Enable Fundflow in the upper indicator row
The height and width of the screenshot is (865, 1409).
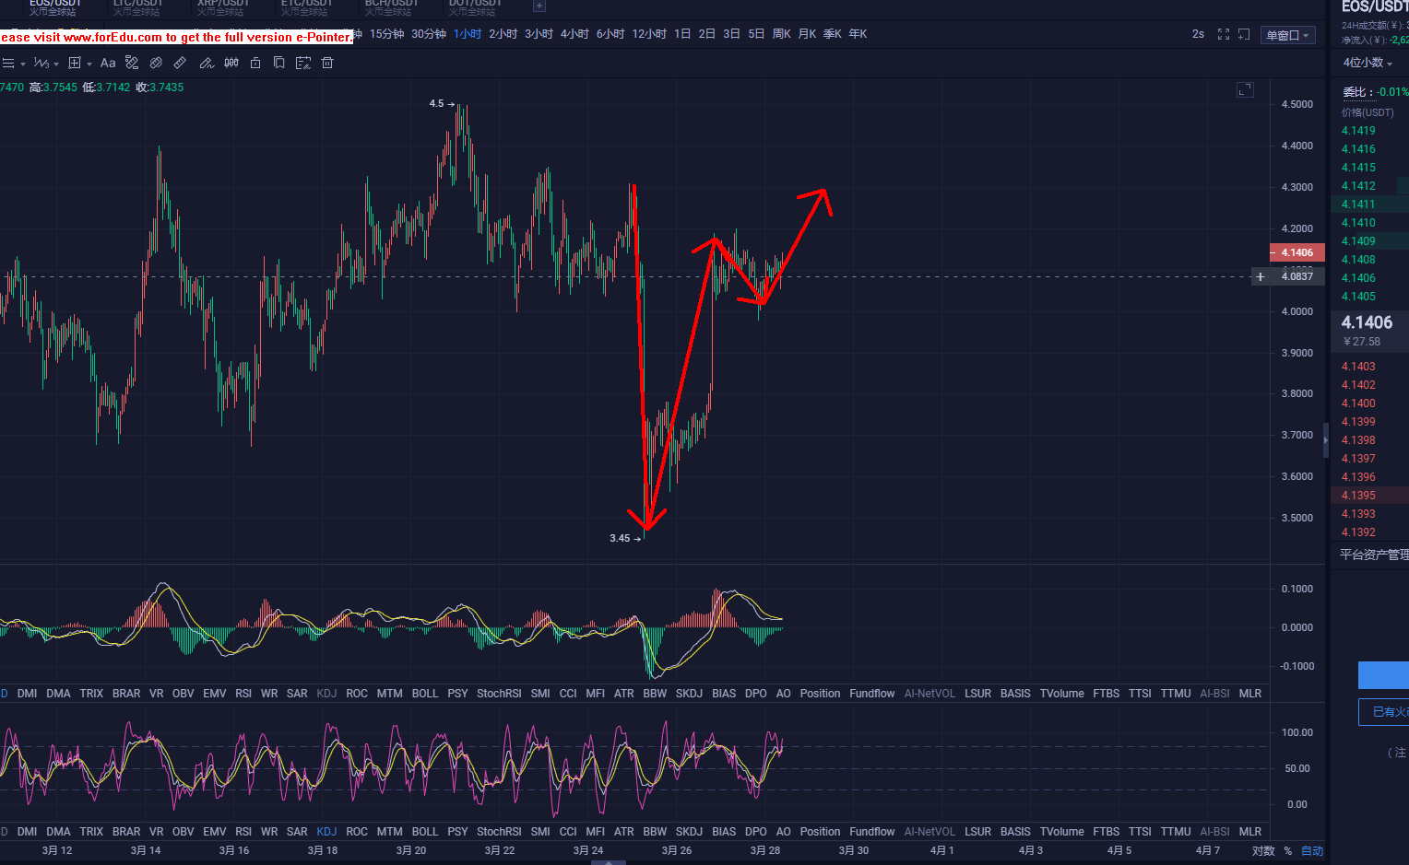[872, 694]
